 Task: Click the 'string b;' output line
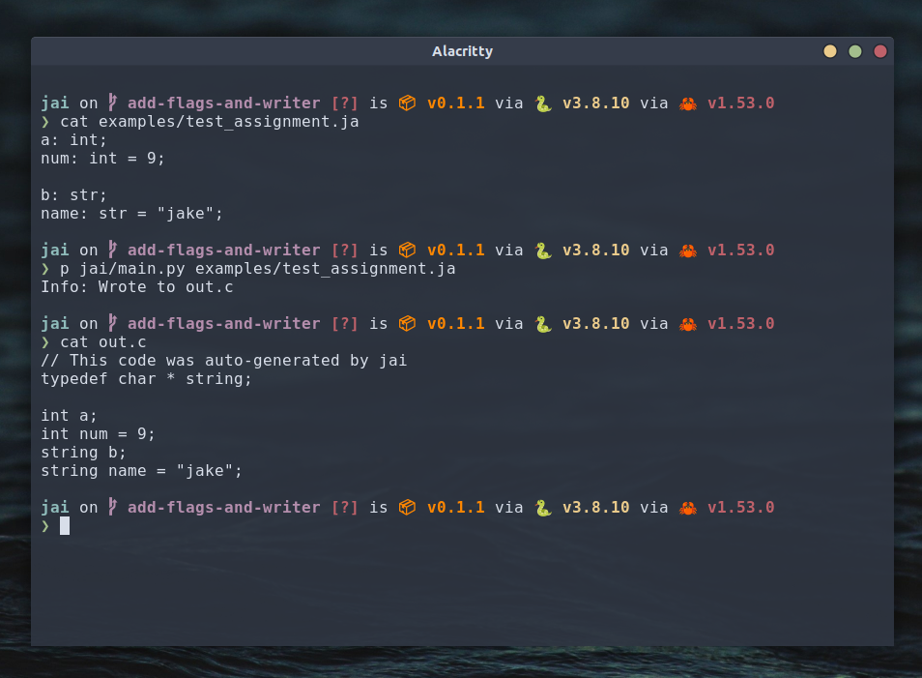pyautogui.click(x=83, y=452)
